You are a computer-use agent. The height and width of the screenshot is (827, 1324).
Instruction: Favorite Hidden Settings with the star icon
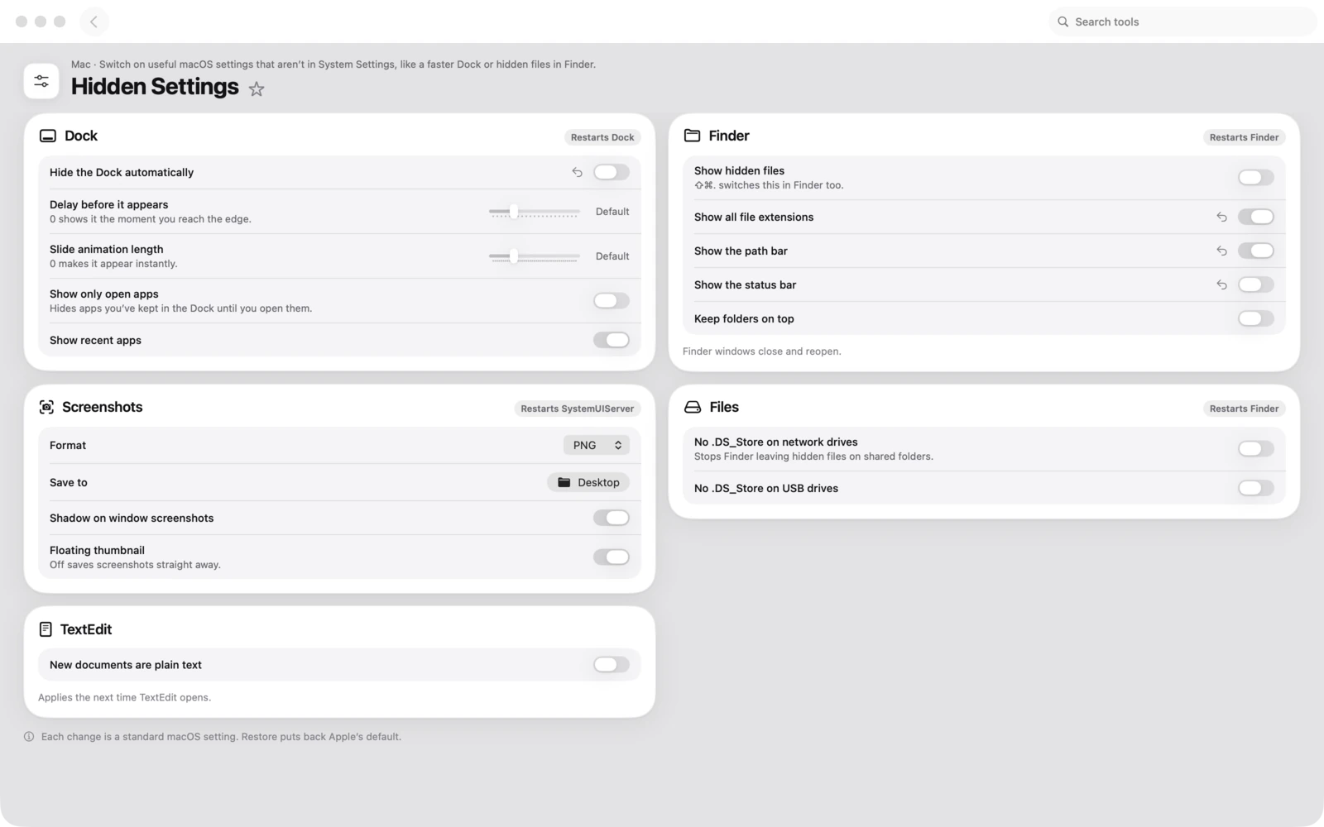pyautogui.click(x=257, y=89)
